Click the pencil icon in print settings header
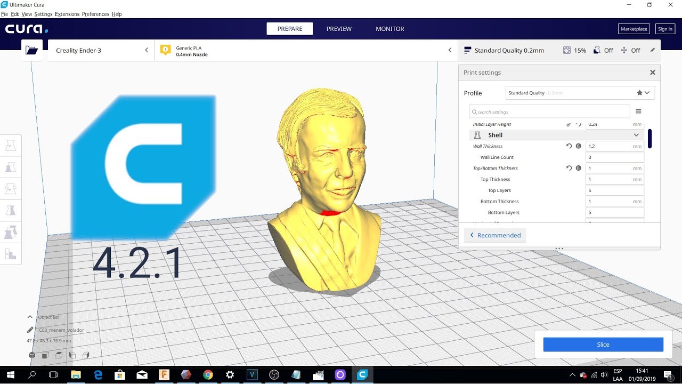The image size is (682, 384). coord(653,50)
